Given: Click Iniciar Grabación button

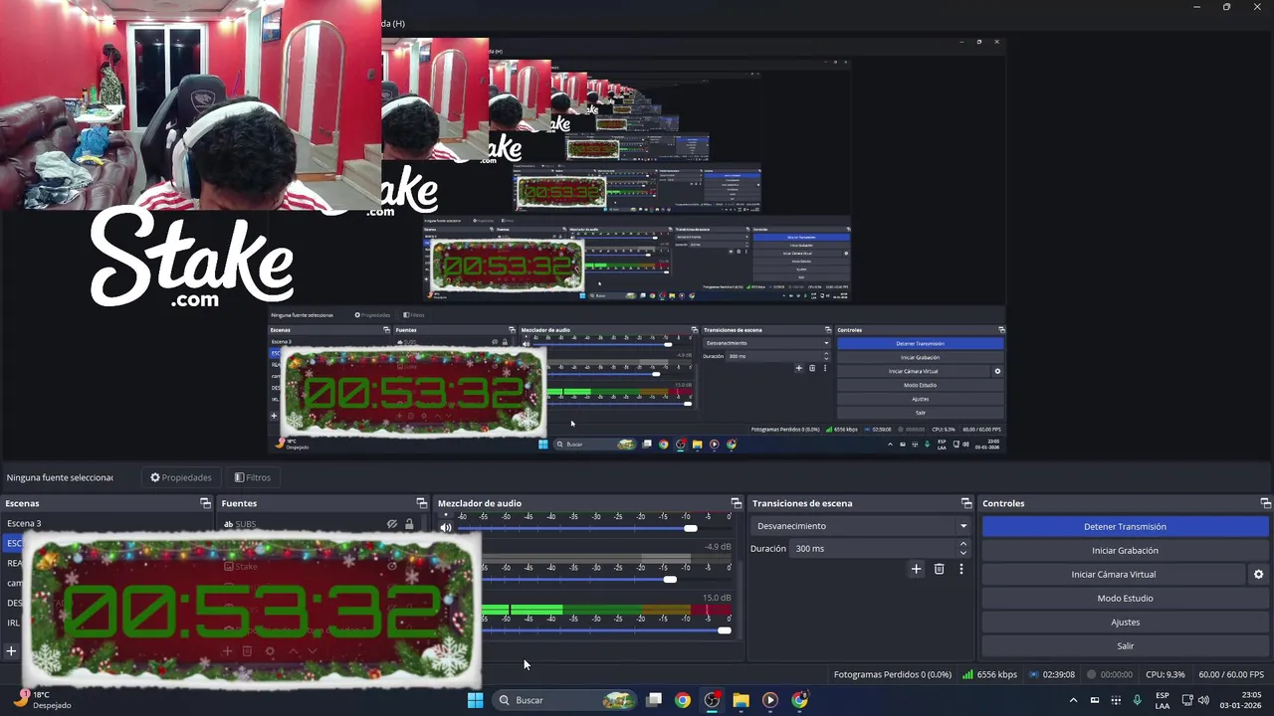Looking at the screenshot, I should tap(1125, 550).
